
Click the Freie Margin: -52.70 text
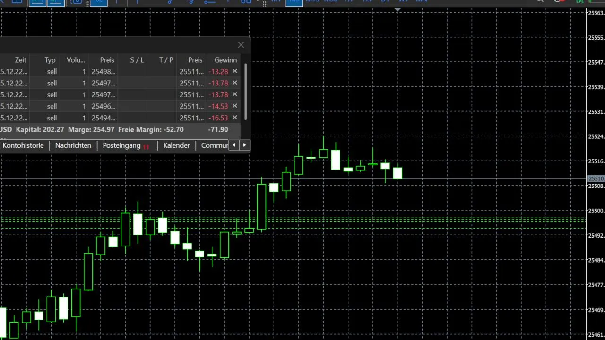click(151, 129)
